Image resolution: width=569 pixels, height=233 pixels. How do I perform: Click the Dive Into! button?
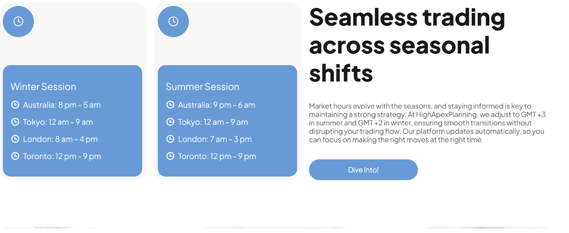pyautogui.click(x=363, y=170)
